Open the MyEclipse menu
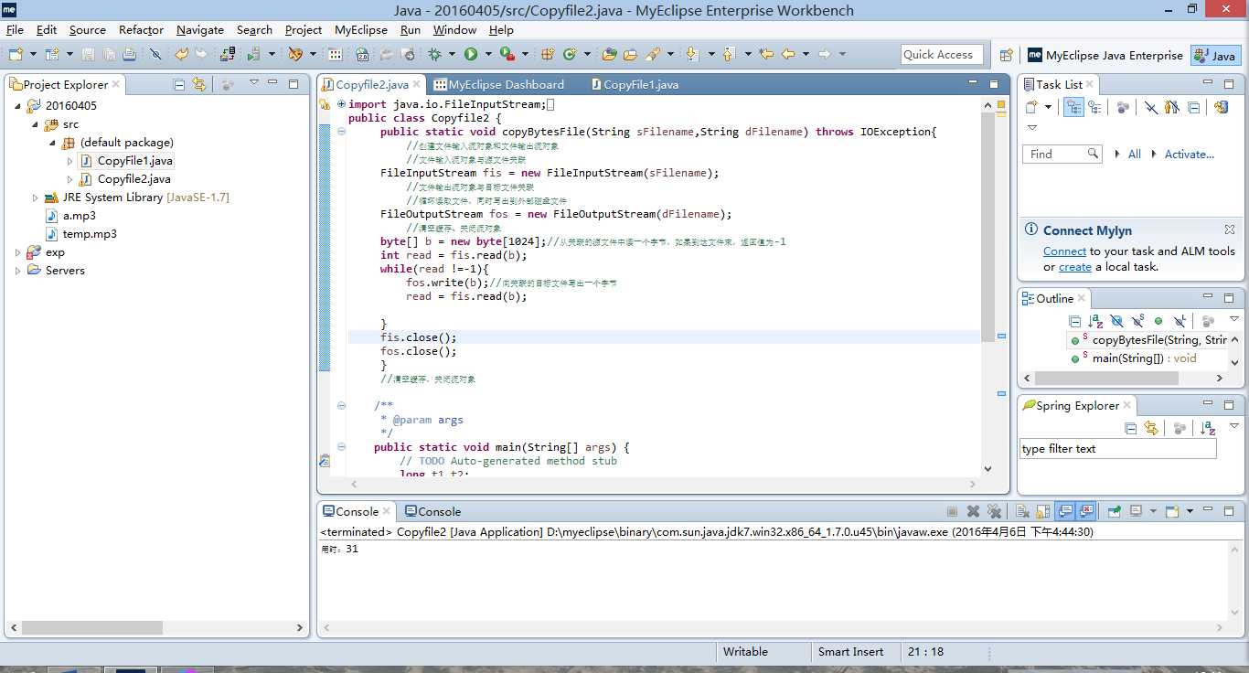Screen dimensions: 1249x673 (x=360, y=30)
